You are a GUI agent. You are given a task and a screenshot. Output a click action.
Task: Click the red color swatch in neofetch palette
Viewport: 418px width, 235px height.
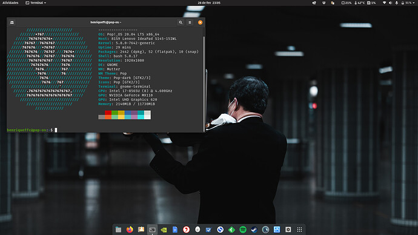(x=108, y=113)
